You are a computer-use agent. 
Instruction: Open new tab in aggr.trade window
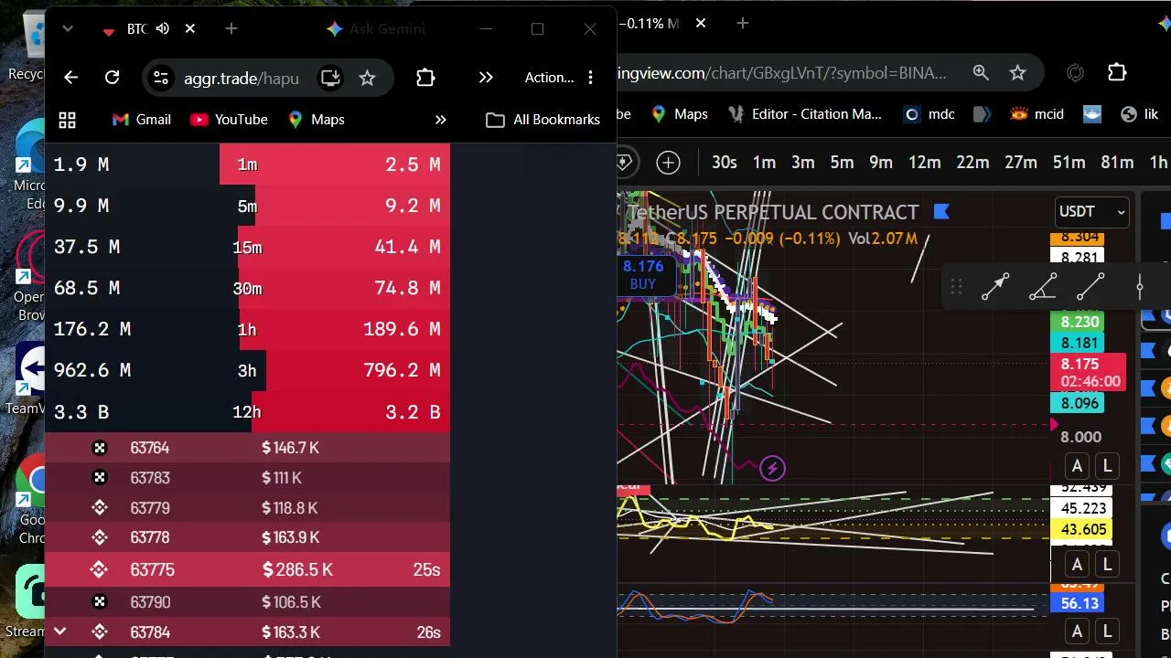point(231,29)
